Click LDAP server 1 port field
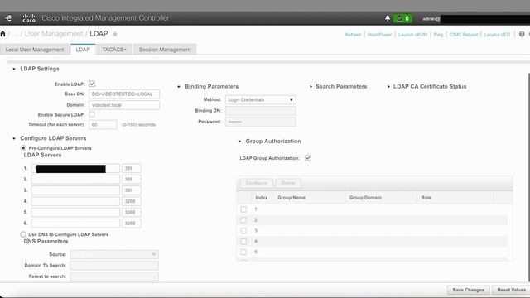This screenshot has width=530, height=298. tap(132, 168)
